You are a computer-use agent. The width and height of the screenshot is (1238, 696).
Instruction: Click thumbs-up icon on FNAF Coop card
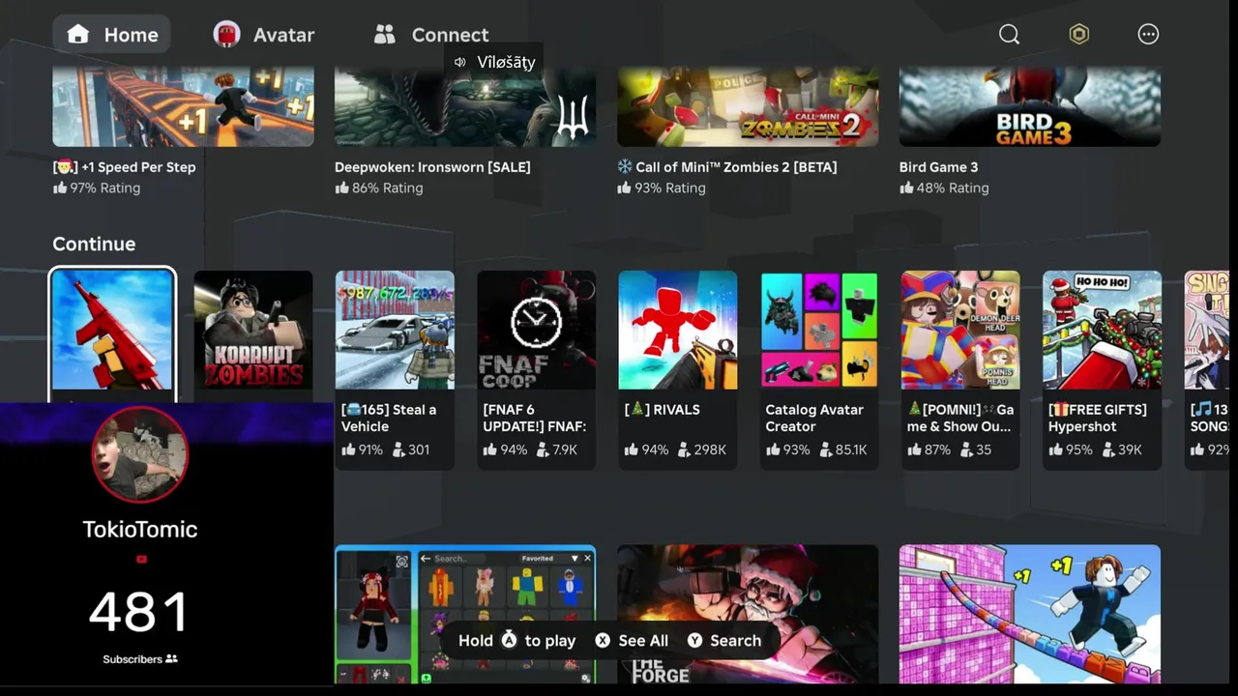[x=489, y=449]
